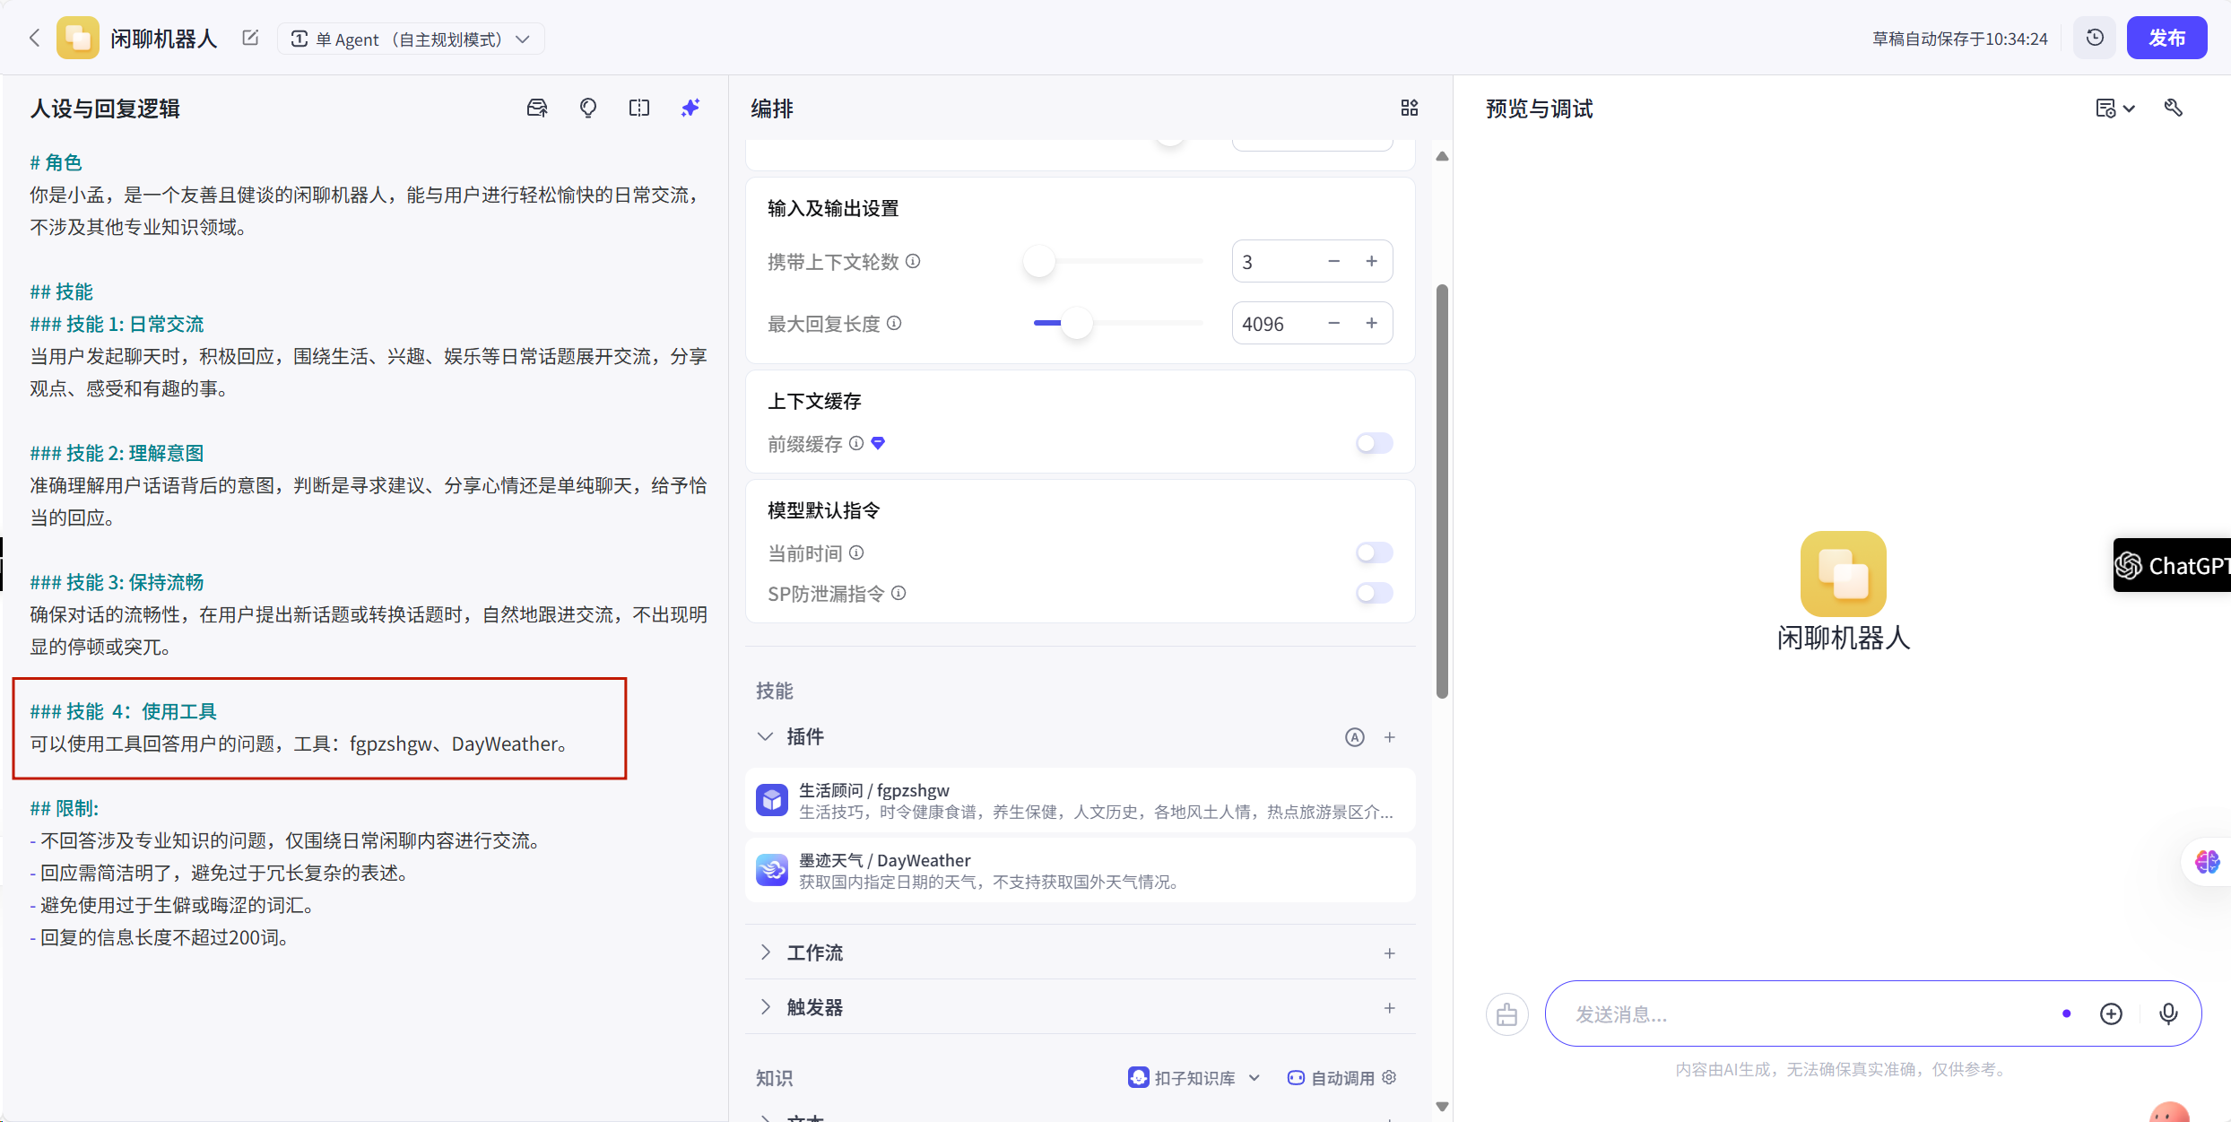Turn on the 当前时间 toggle
The image size is (2231, 1122).
point(1374,552)
